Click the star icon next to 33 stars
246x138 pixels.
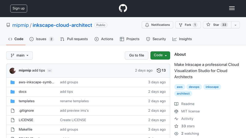176,126
